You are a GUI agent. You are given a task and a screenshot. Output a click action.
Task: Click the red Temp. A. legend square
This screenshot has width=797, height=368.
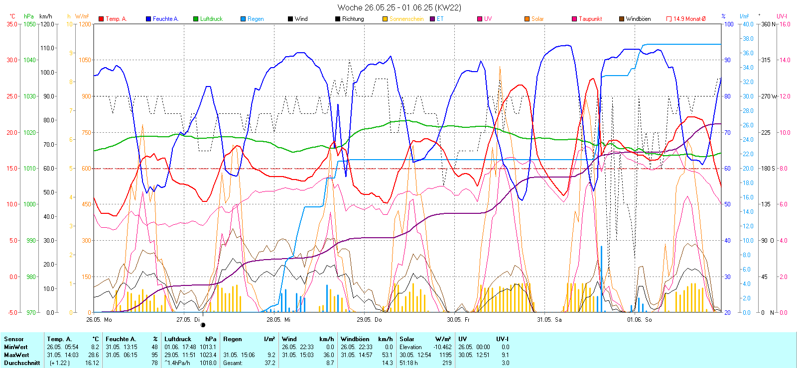point(102,19)
